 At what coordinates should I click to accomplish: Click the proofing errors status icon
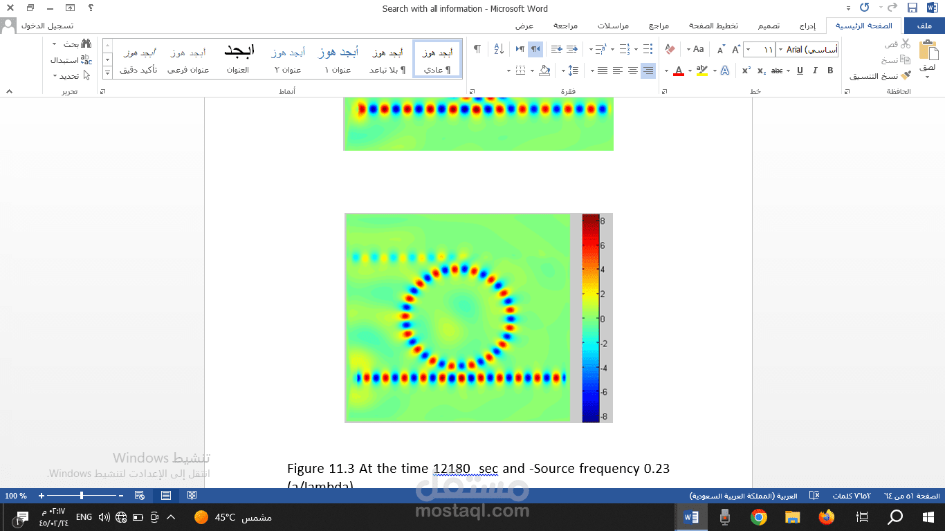tap(814, 496)
